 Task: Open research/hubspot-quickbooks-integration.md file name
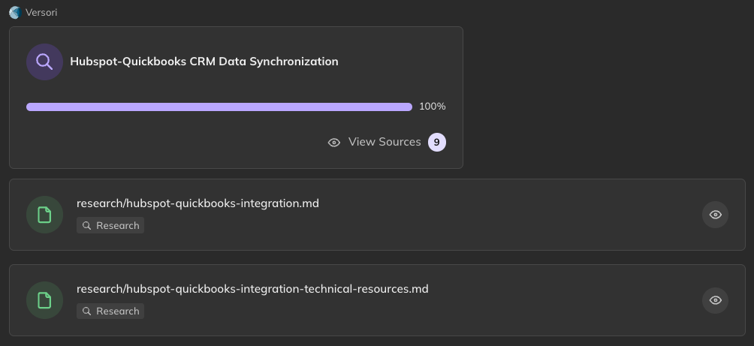tap(198, 203)
